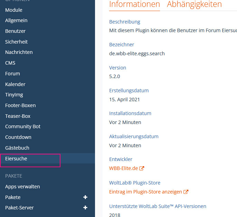The width and height of the screenshot is (237, 217).
Task: Open Community Bot options
Action: tap(23, 126)
